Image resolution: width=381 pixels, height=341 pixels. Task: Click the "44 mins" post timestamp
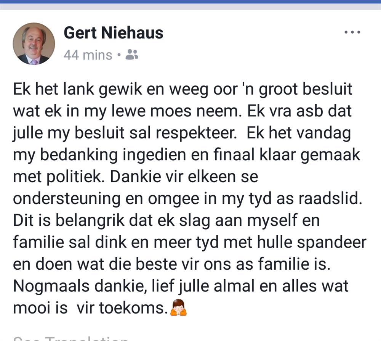tap(88, 55)
